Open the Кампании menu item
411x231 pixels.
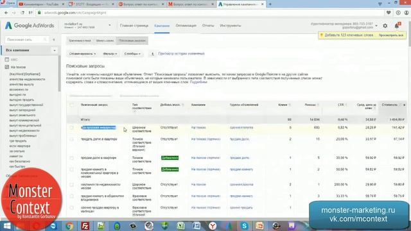point(162,26)
